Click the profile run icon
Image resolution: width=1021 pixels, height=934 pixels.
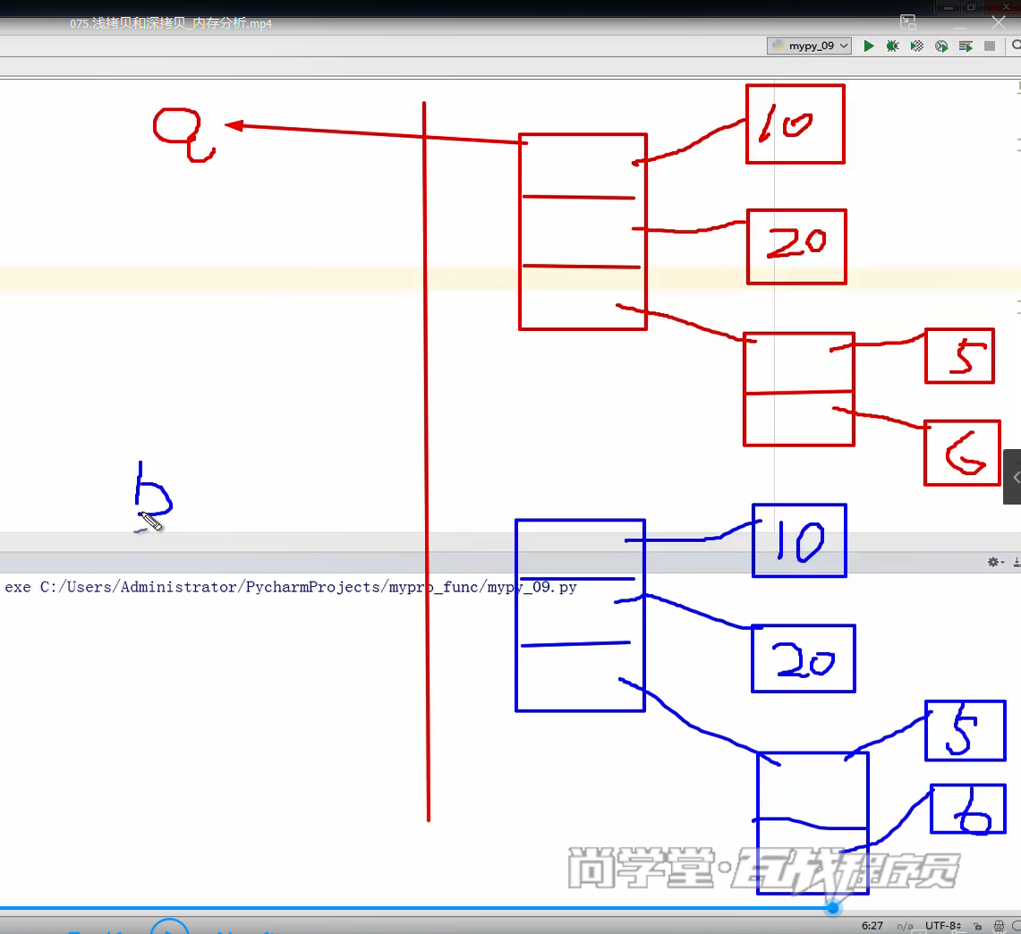941,46
